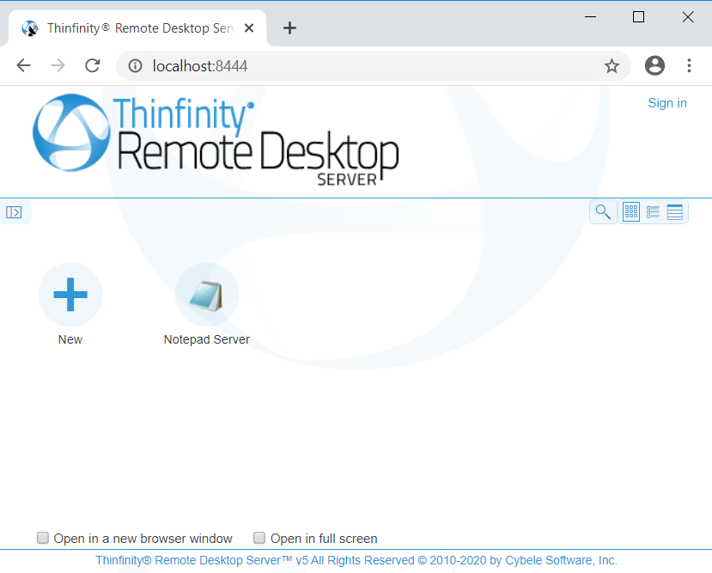Switch to grid icon view
The image size is (712, 573).
point(631,212)
